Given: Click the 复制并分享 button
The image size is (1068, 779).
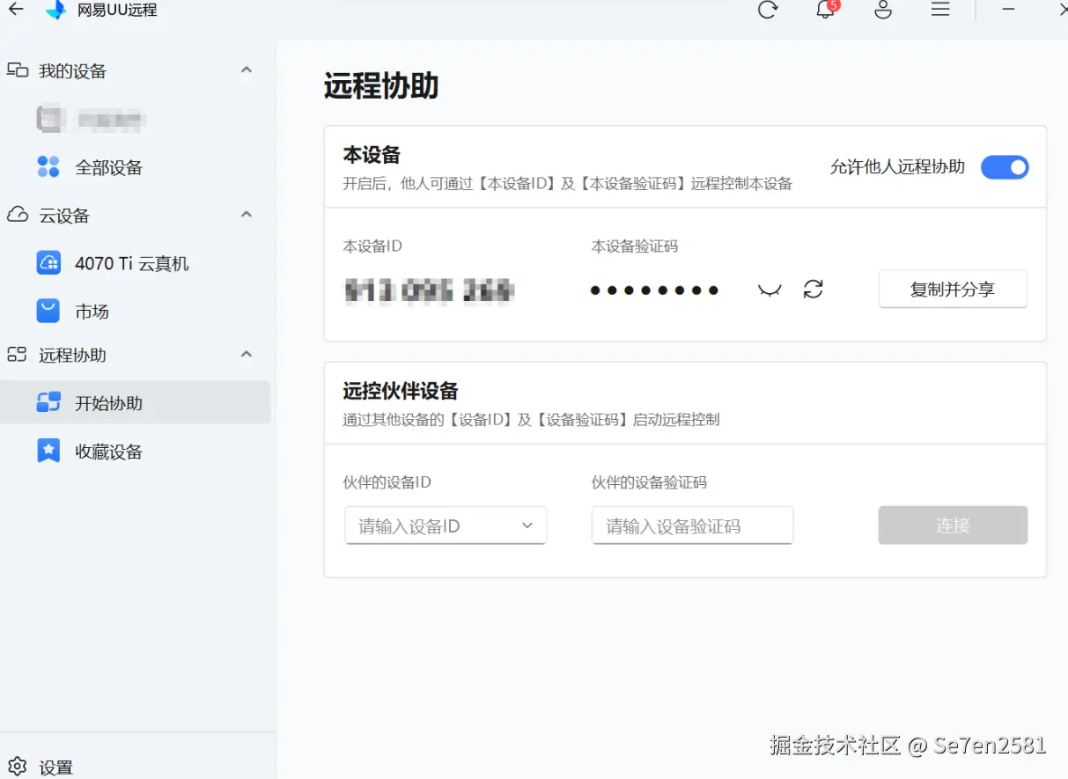Looking at the screenshot, I should coord(953,289).
